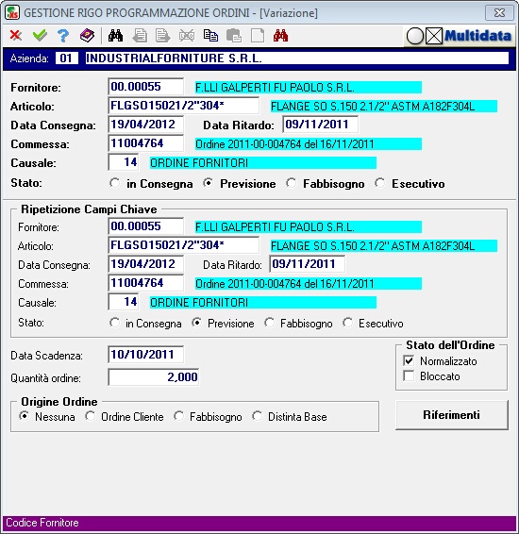Click the paste clipboard toolbar icon
This screenshot has height=534, width=519.
tap(234, 36)
